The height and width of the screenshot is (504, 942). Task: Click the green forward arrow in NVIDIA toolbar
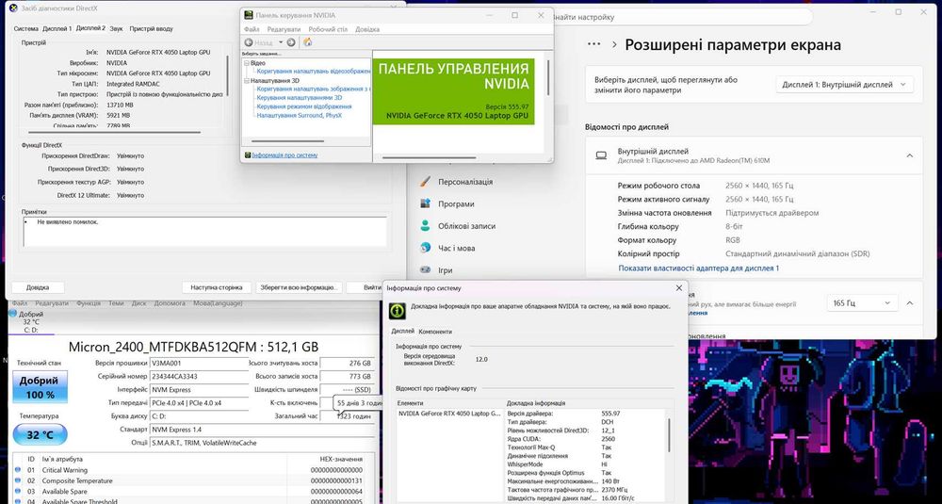coord(291,42)
